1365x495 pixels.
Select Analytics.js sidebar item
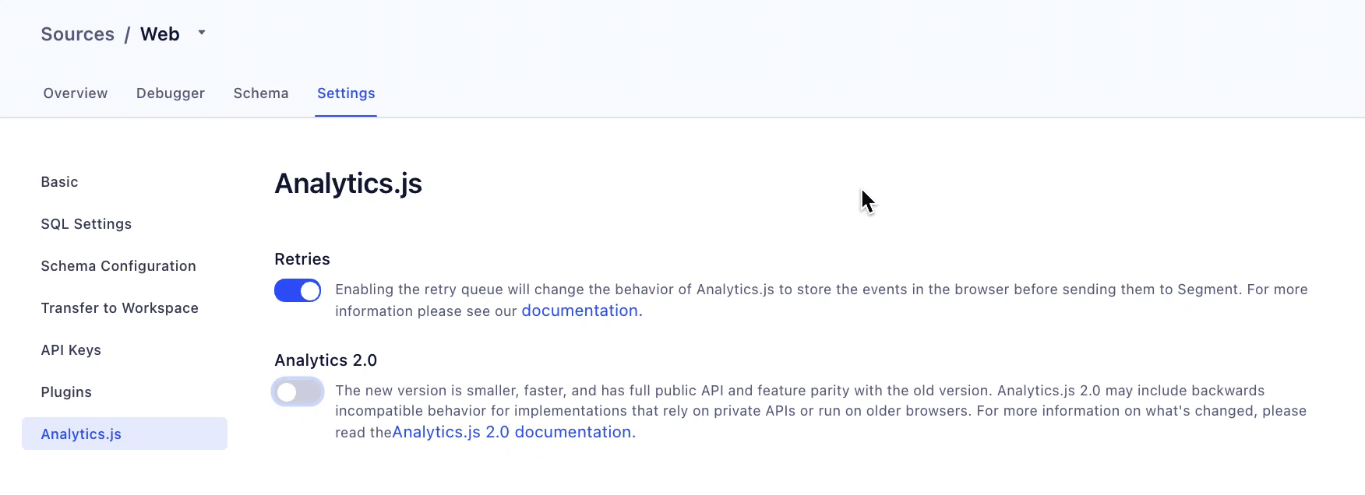[x=125, y=434]
